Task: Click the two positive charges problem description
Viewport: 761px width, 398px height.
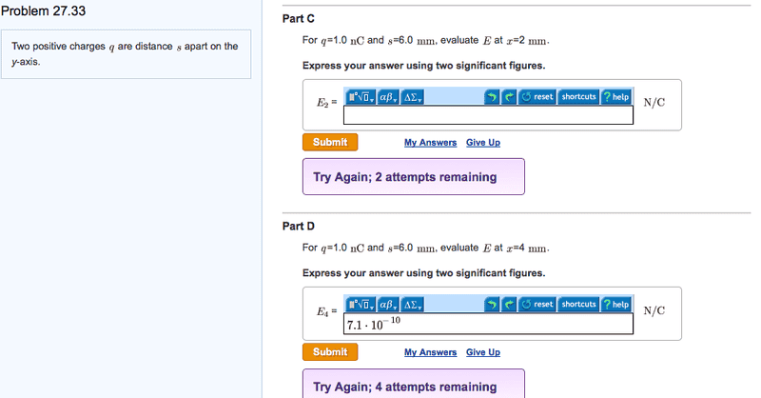Action: 127,54
